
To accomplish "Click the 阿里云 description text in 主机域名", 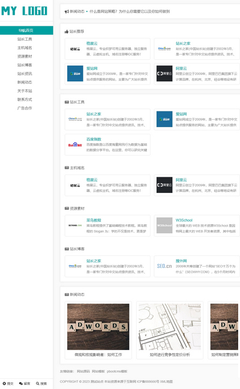I will [206, 188].
